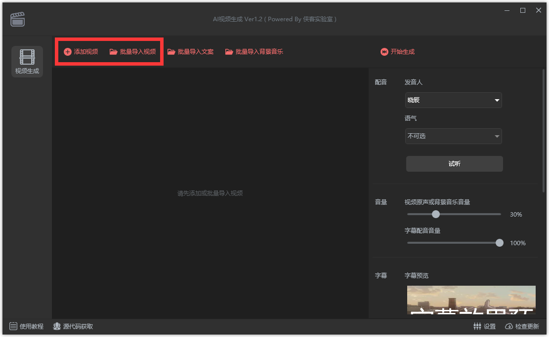
Task: Open 设置 via the settings icon
Action: coord(477,326)
